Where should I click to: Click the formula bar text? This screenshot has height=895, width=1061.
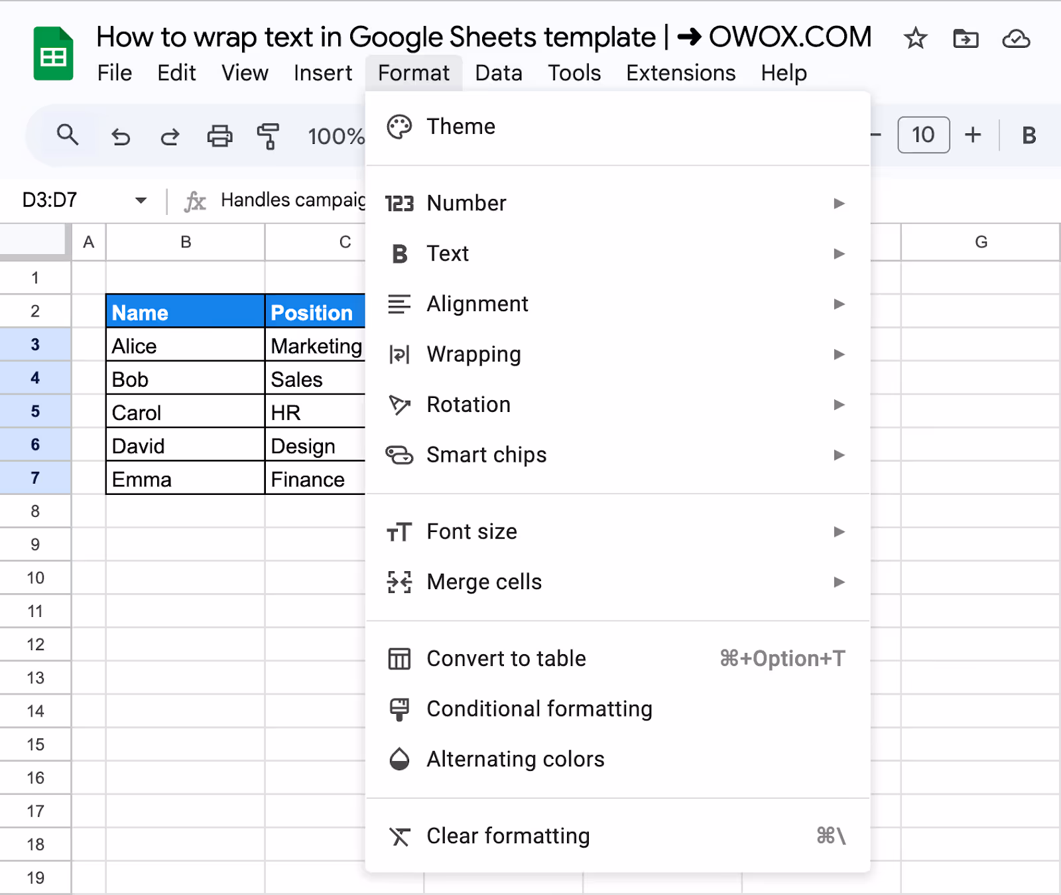292,200
